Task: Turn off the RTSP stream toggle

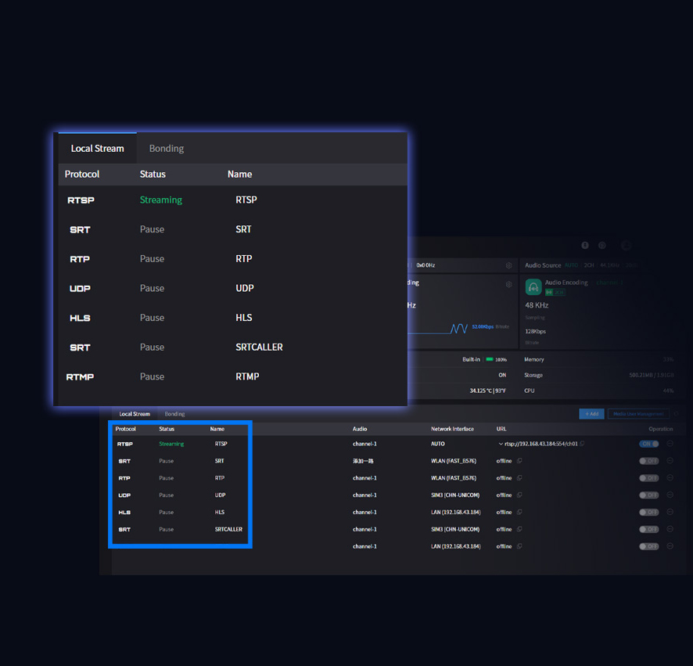Action: tap(648, 444)
